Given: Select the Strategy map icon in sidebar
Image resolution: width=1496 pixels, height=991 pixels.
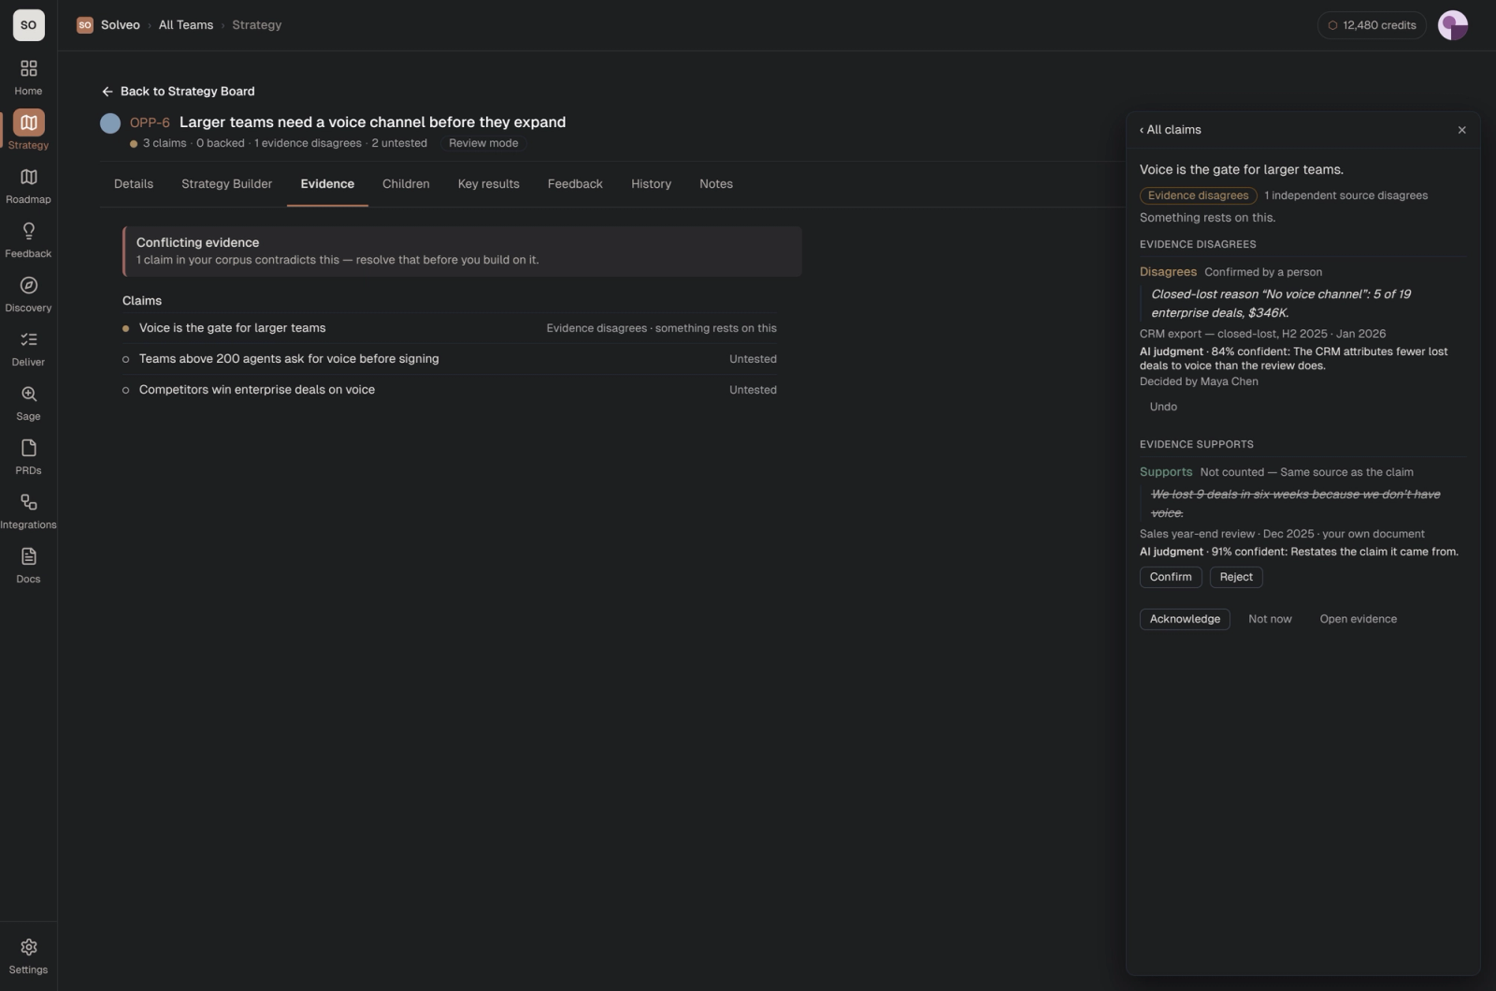Looking at the screenshot, I should (28, 122).
